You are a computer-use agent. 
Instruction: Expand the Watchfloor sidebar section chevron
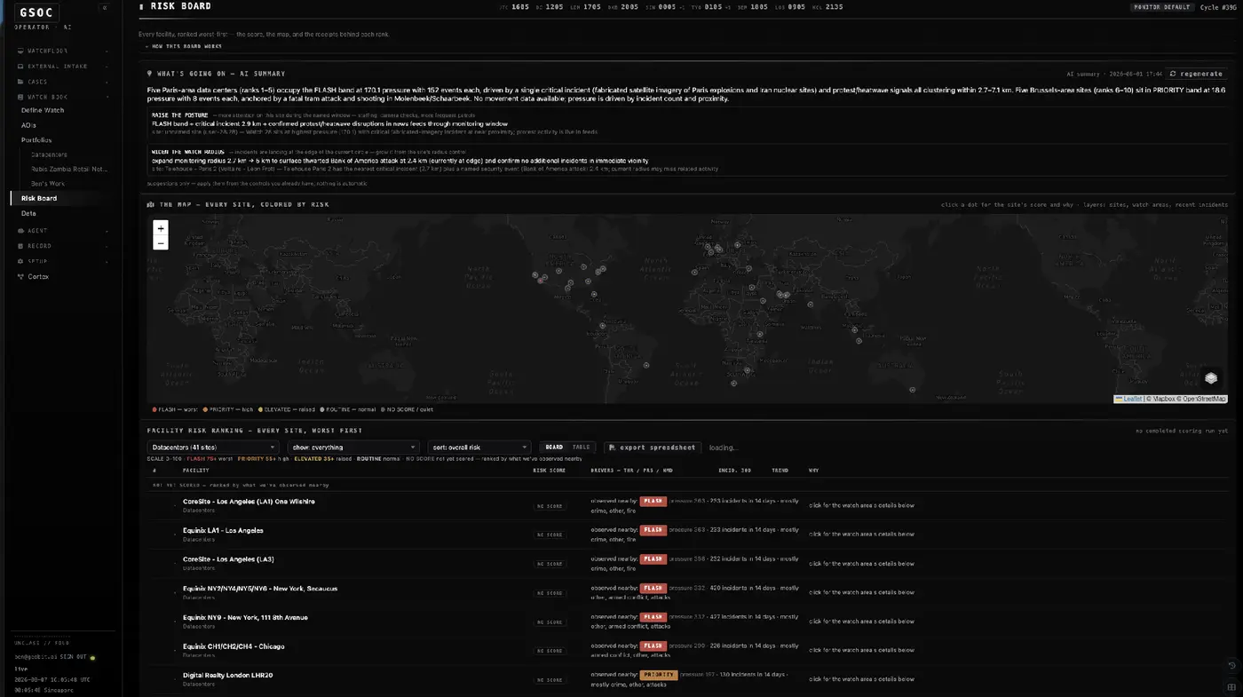[x=107, y=51]
